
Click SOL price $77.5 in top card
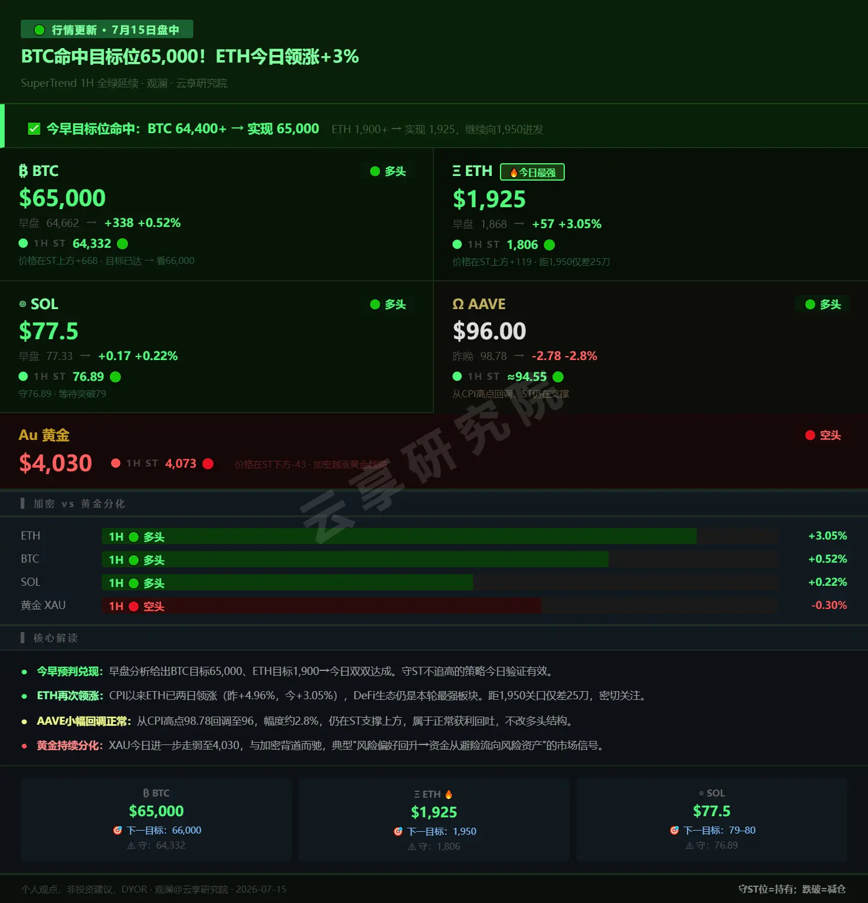click(48, 331)
